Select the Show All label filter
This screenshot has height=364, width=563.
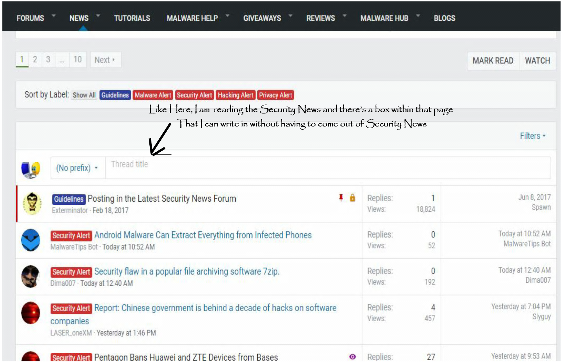pos(84,95)
